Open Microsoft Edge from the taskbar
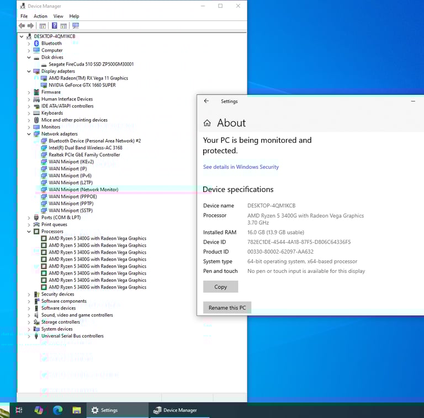The image size is (424, 418). 57,410
